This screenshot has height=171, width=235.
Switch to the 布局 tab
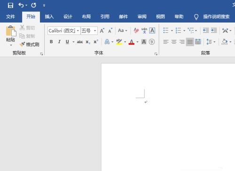[86, 16]
